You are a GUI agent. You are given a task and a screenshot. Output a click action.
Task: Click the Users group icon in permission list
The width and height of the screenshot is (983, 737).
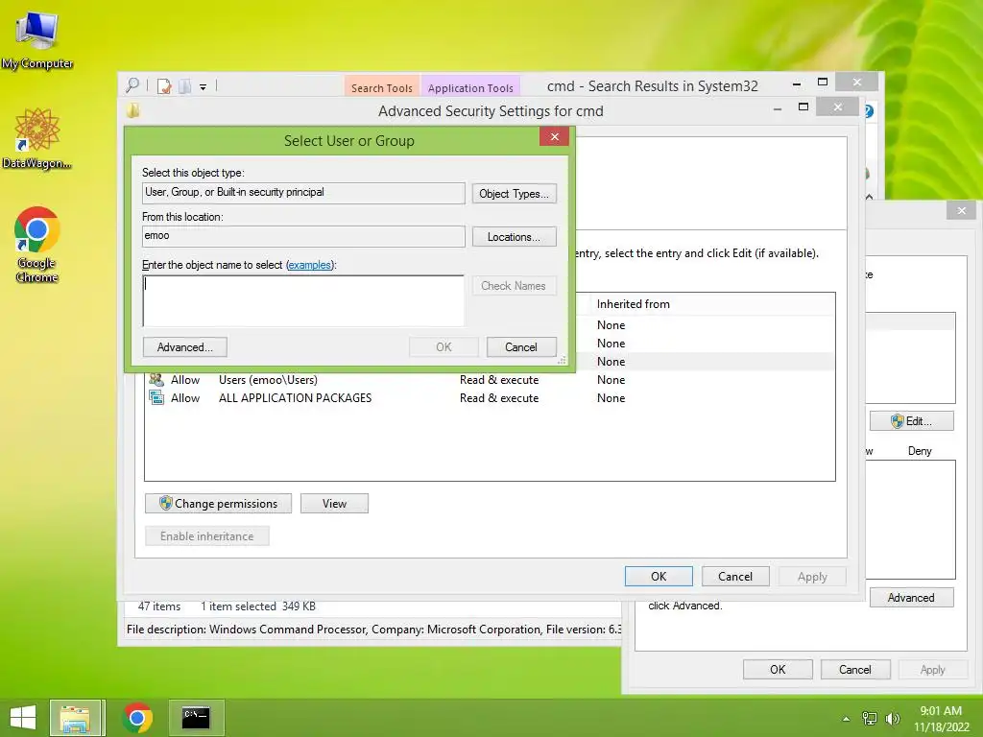[x=156, y=379]
